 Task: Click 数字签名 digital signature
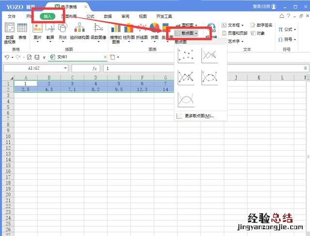pyautogui.click(x=262, y=25)
